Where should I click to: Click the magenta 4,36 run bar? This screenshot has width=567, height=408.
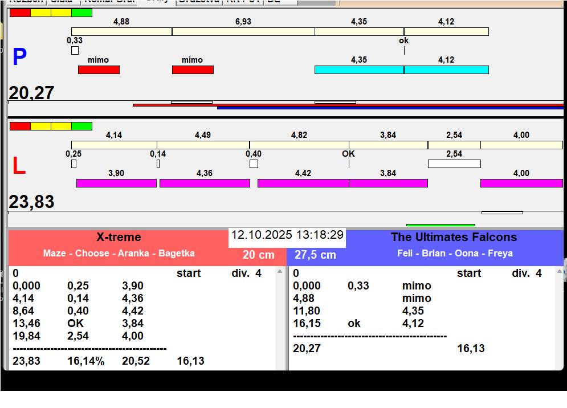click(x=205, y=183)
